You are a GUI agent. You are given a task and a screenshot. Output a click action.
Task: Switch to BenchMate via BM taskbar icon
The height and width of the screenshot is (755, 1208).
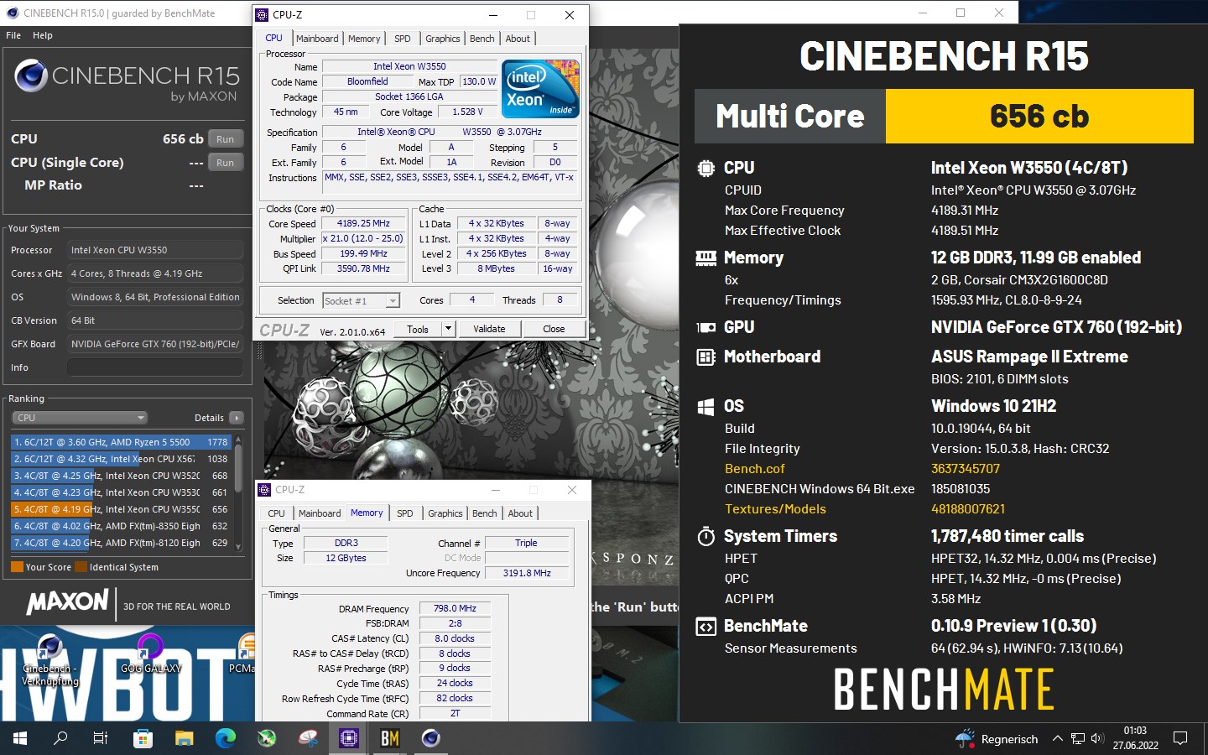(x=390, y=738)
